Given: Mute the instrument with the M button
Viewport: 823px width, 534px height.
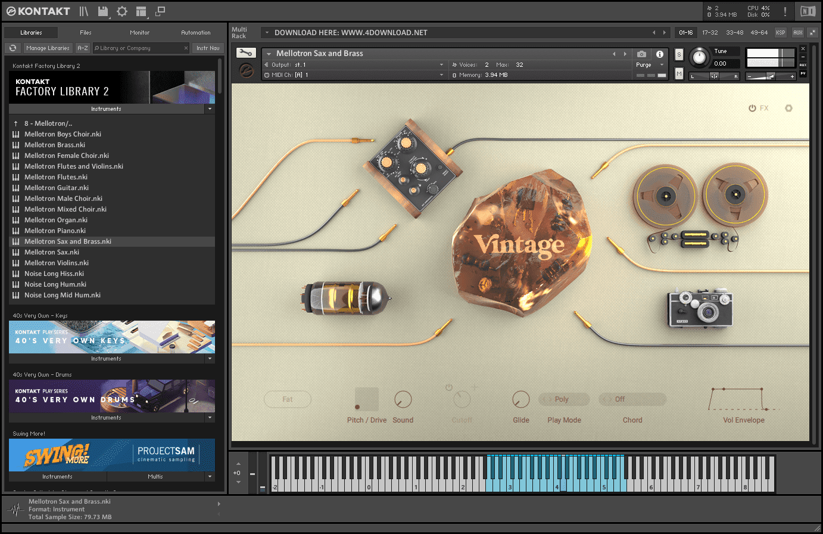Looking at the screenshot, I should (x=679, y=73).
